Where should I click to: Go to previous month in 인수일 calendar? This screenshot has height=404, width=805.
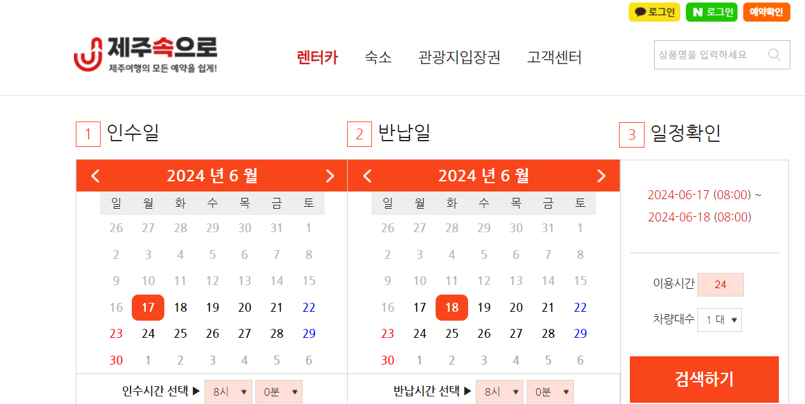click(x=96, y=176)
